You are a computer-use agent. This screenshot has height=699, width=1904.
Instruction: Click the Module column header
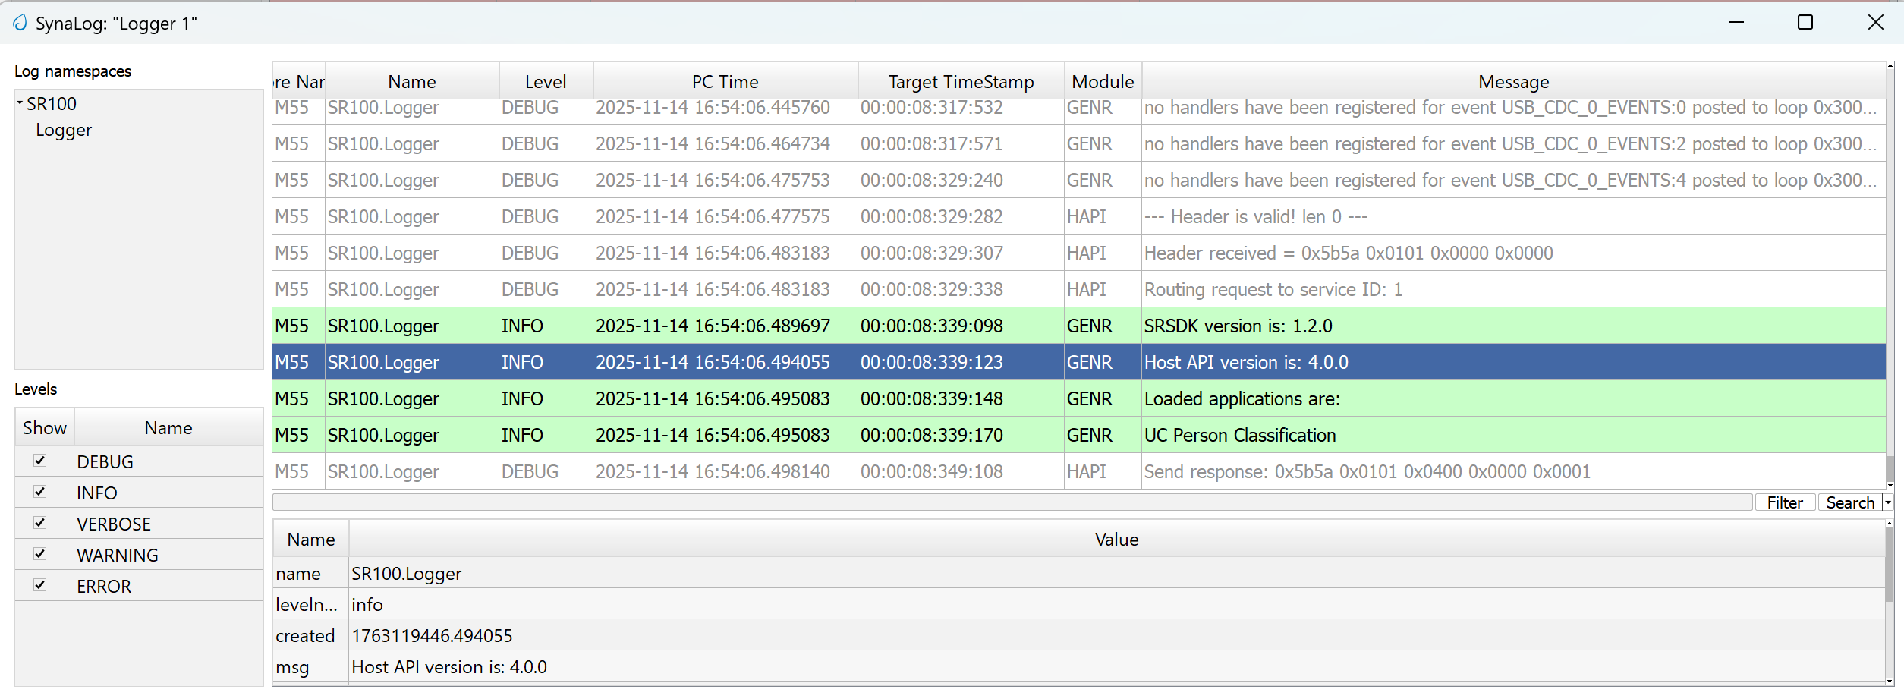point(1102,81)
